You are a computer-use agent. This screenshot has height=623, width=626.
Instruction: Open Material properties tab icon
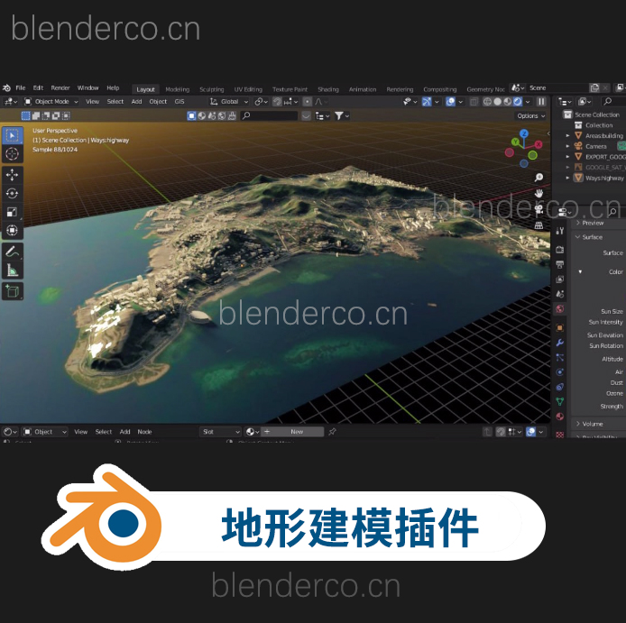coord(560,417)
